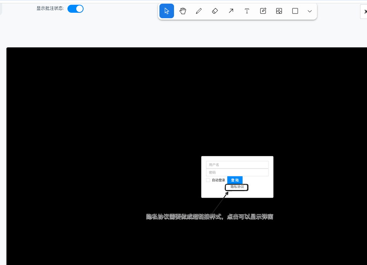The image size is (367, 265).
Task: Click the 密码 password field
Action: pos(237,172)
